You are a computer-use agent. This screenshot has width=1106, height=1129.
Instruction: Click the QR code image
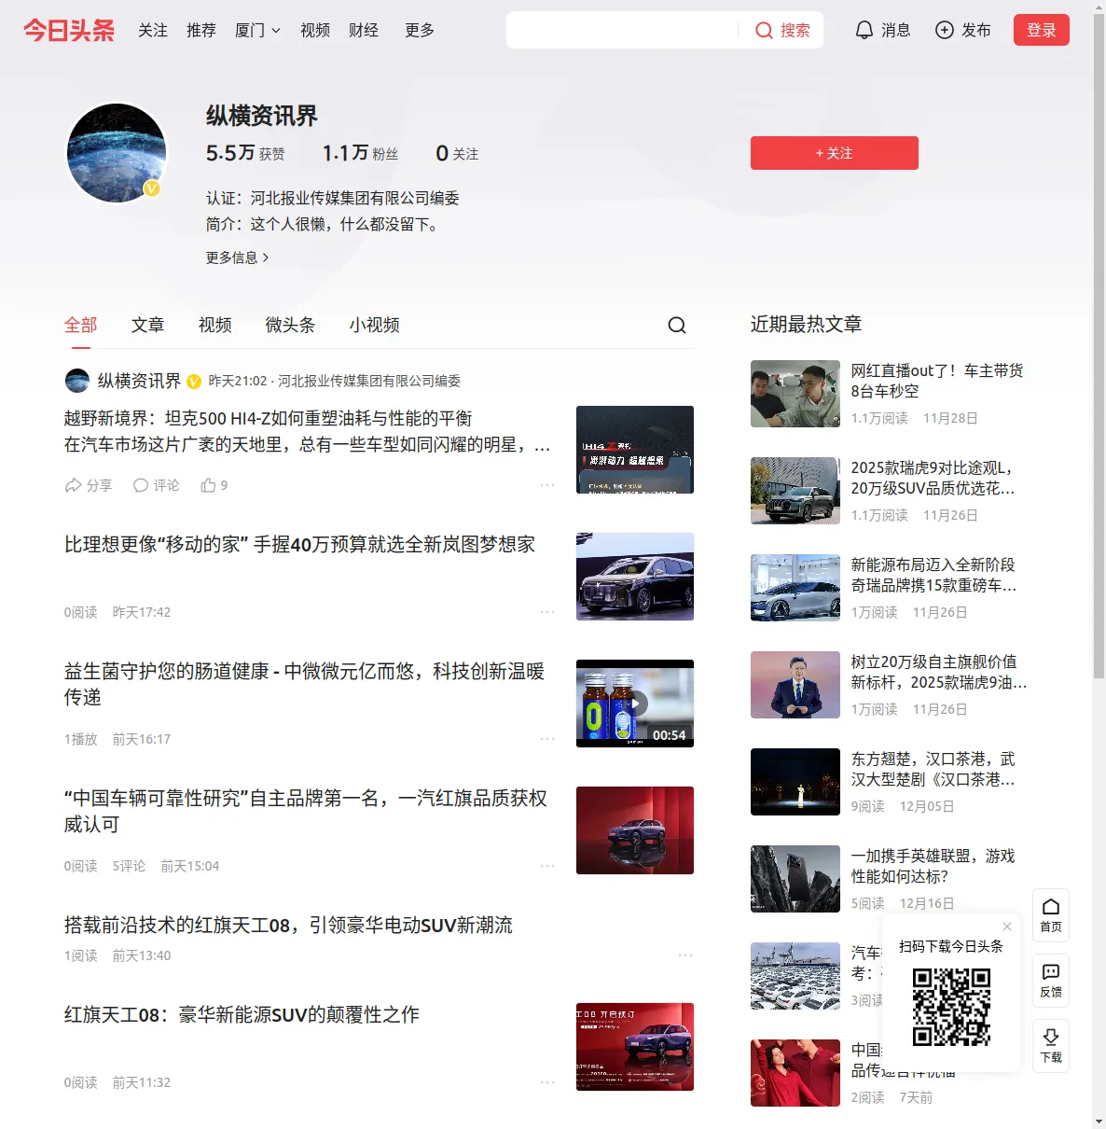951,1007
